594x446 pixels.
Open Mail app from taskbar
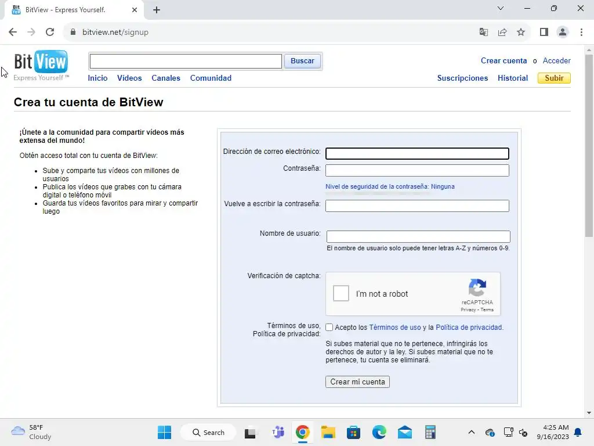click(x=404, y=432)
